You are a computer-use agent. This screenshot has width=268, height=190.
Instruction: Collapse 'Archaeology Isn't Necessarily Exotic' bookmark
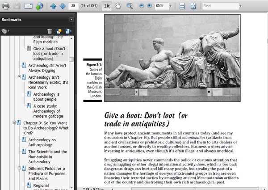pos(19,77)
